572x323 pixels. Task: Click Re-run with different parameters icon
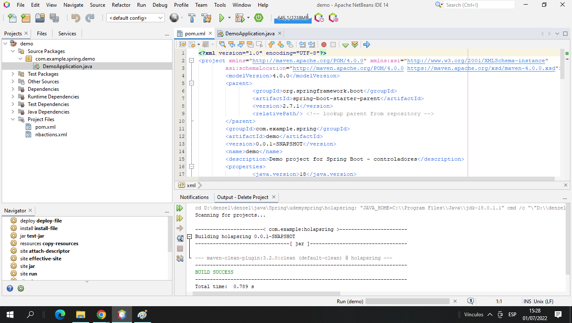click(x=180, y=218)
